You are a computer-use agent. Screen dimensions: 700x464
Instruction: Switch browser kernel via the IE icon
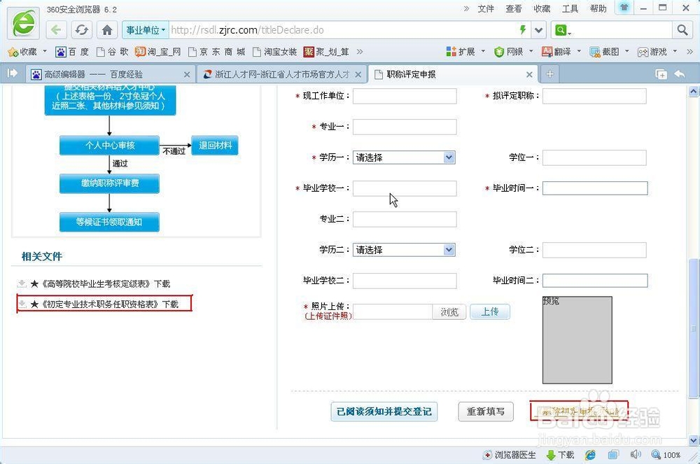[x=590, y=455]
